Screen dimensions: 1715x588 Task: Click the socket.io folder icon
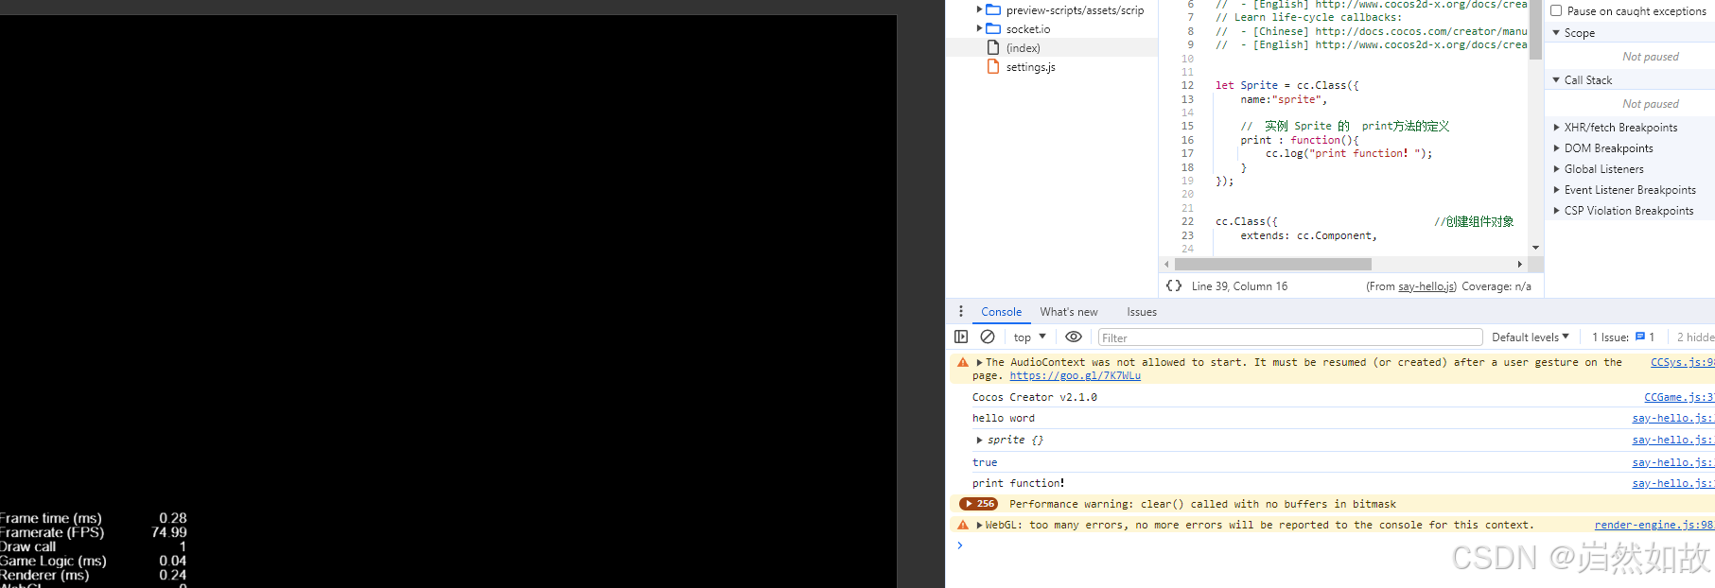point(993,28)
